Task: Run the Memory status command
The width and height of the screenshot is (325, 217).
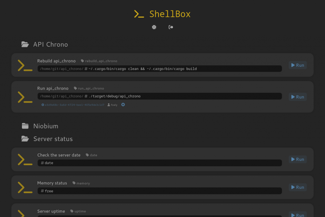Action: pos(297,187)
